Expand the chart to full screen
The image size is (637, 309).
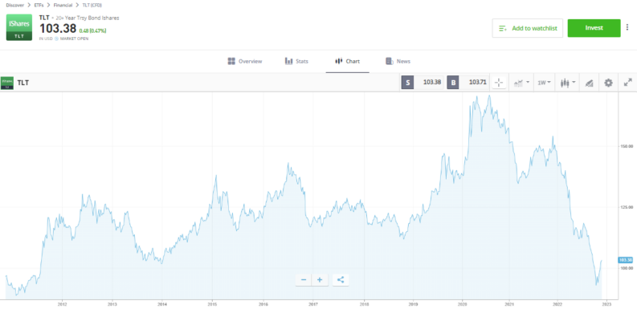[x=627, y=83]
